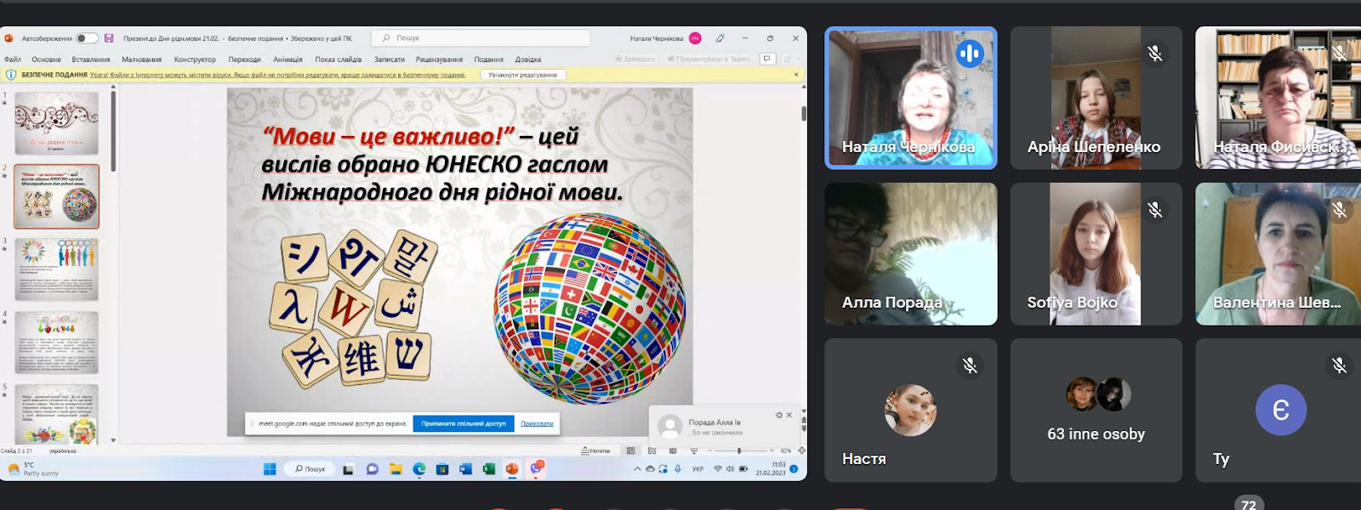1361x510 pixels.
Task: Expand the system tray hidden icons chevron
Action: (x=637, y=469)
